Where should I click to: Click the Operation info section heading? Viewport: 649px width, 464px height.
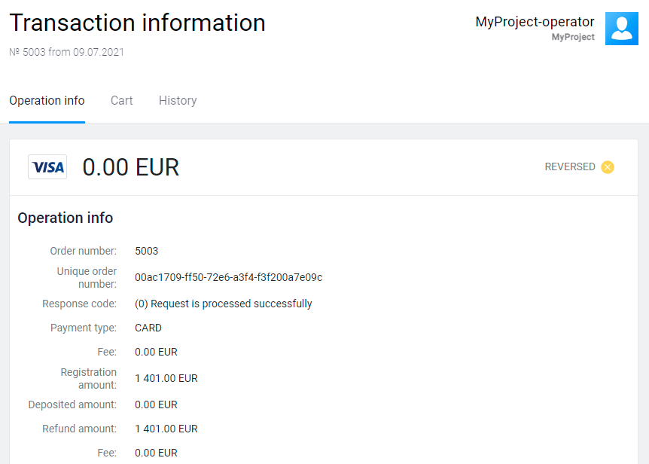point(66,218)
